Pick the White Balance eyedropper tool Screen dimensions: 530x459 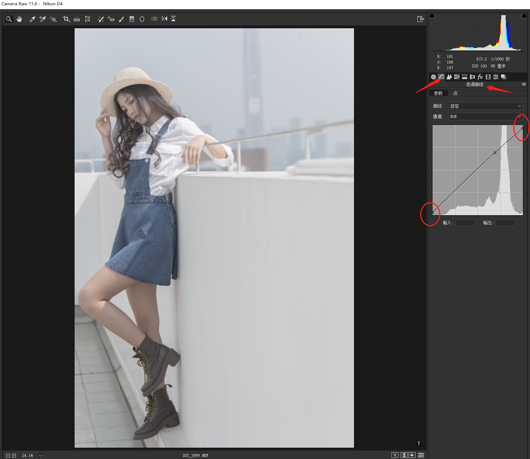[32, 19]
